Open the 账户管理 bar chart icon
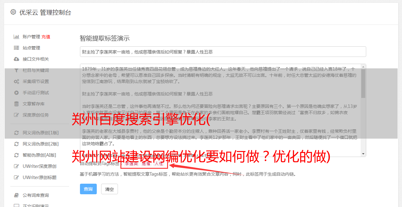Viewport: 402px width, 207px height. pyautogui.click(x=16, y=37)
